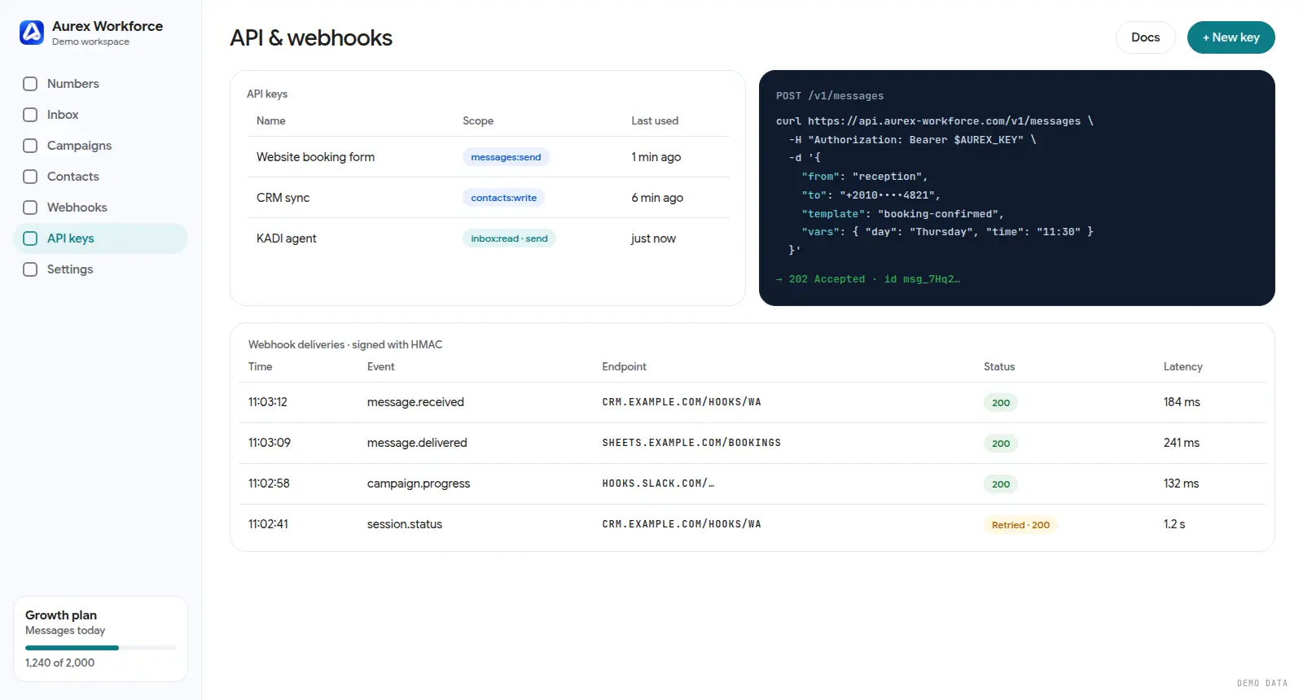1303x700 pixels.
Task: Click the Contacts sidebar icon
Action: point(30,177)
